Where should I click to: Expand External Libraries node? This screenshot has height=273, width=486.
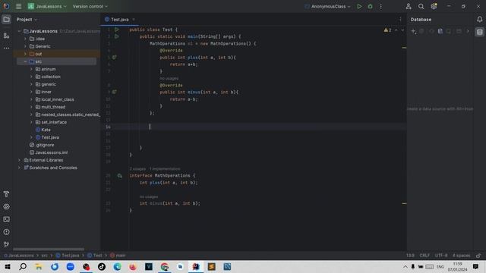coord(19,160)
